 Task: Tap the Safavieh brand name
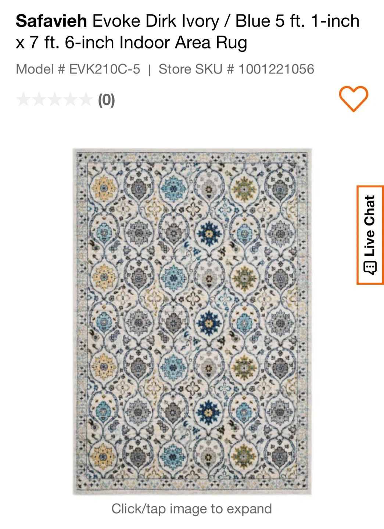(51, 21)
